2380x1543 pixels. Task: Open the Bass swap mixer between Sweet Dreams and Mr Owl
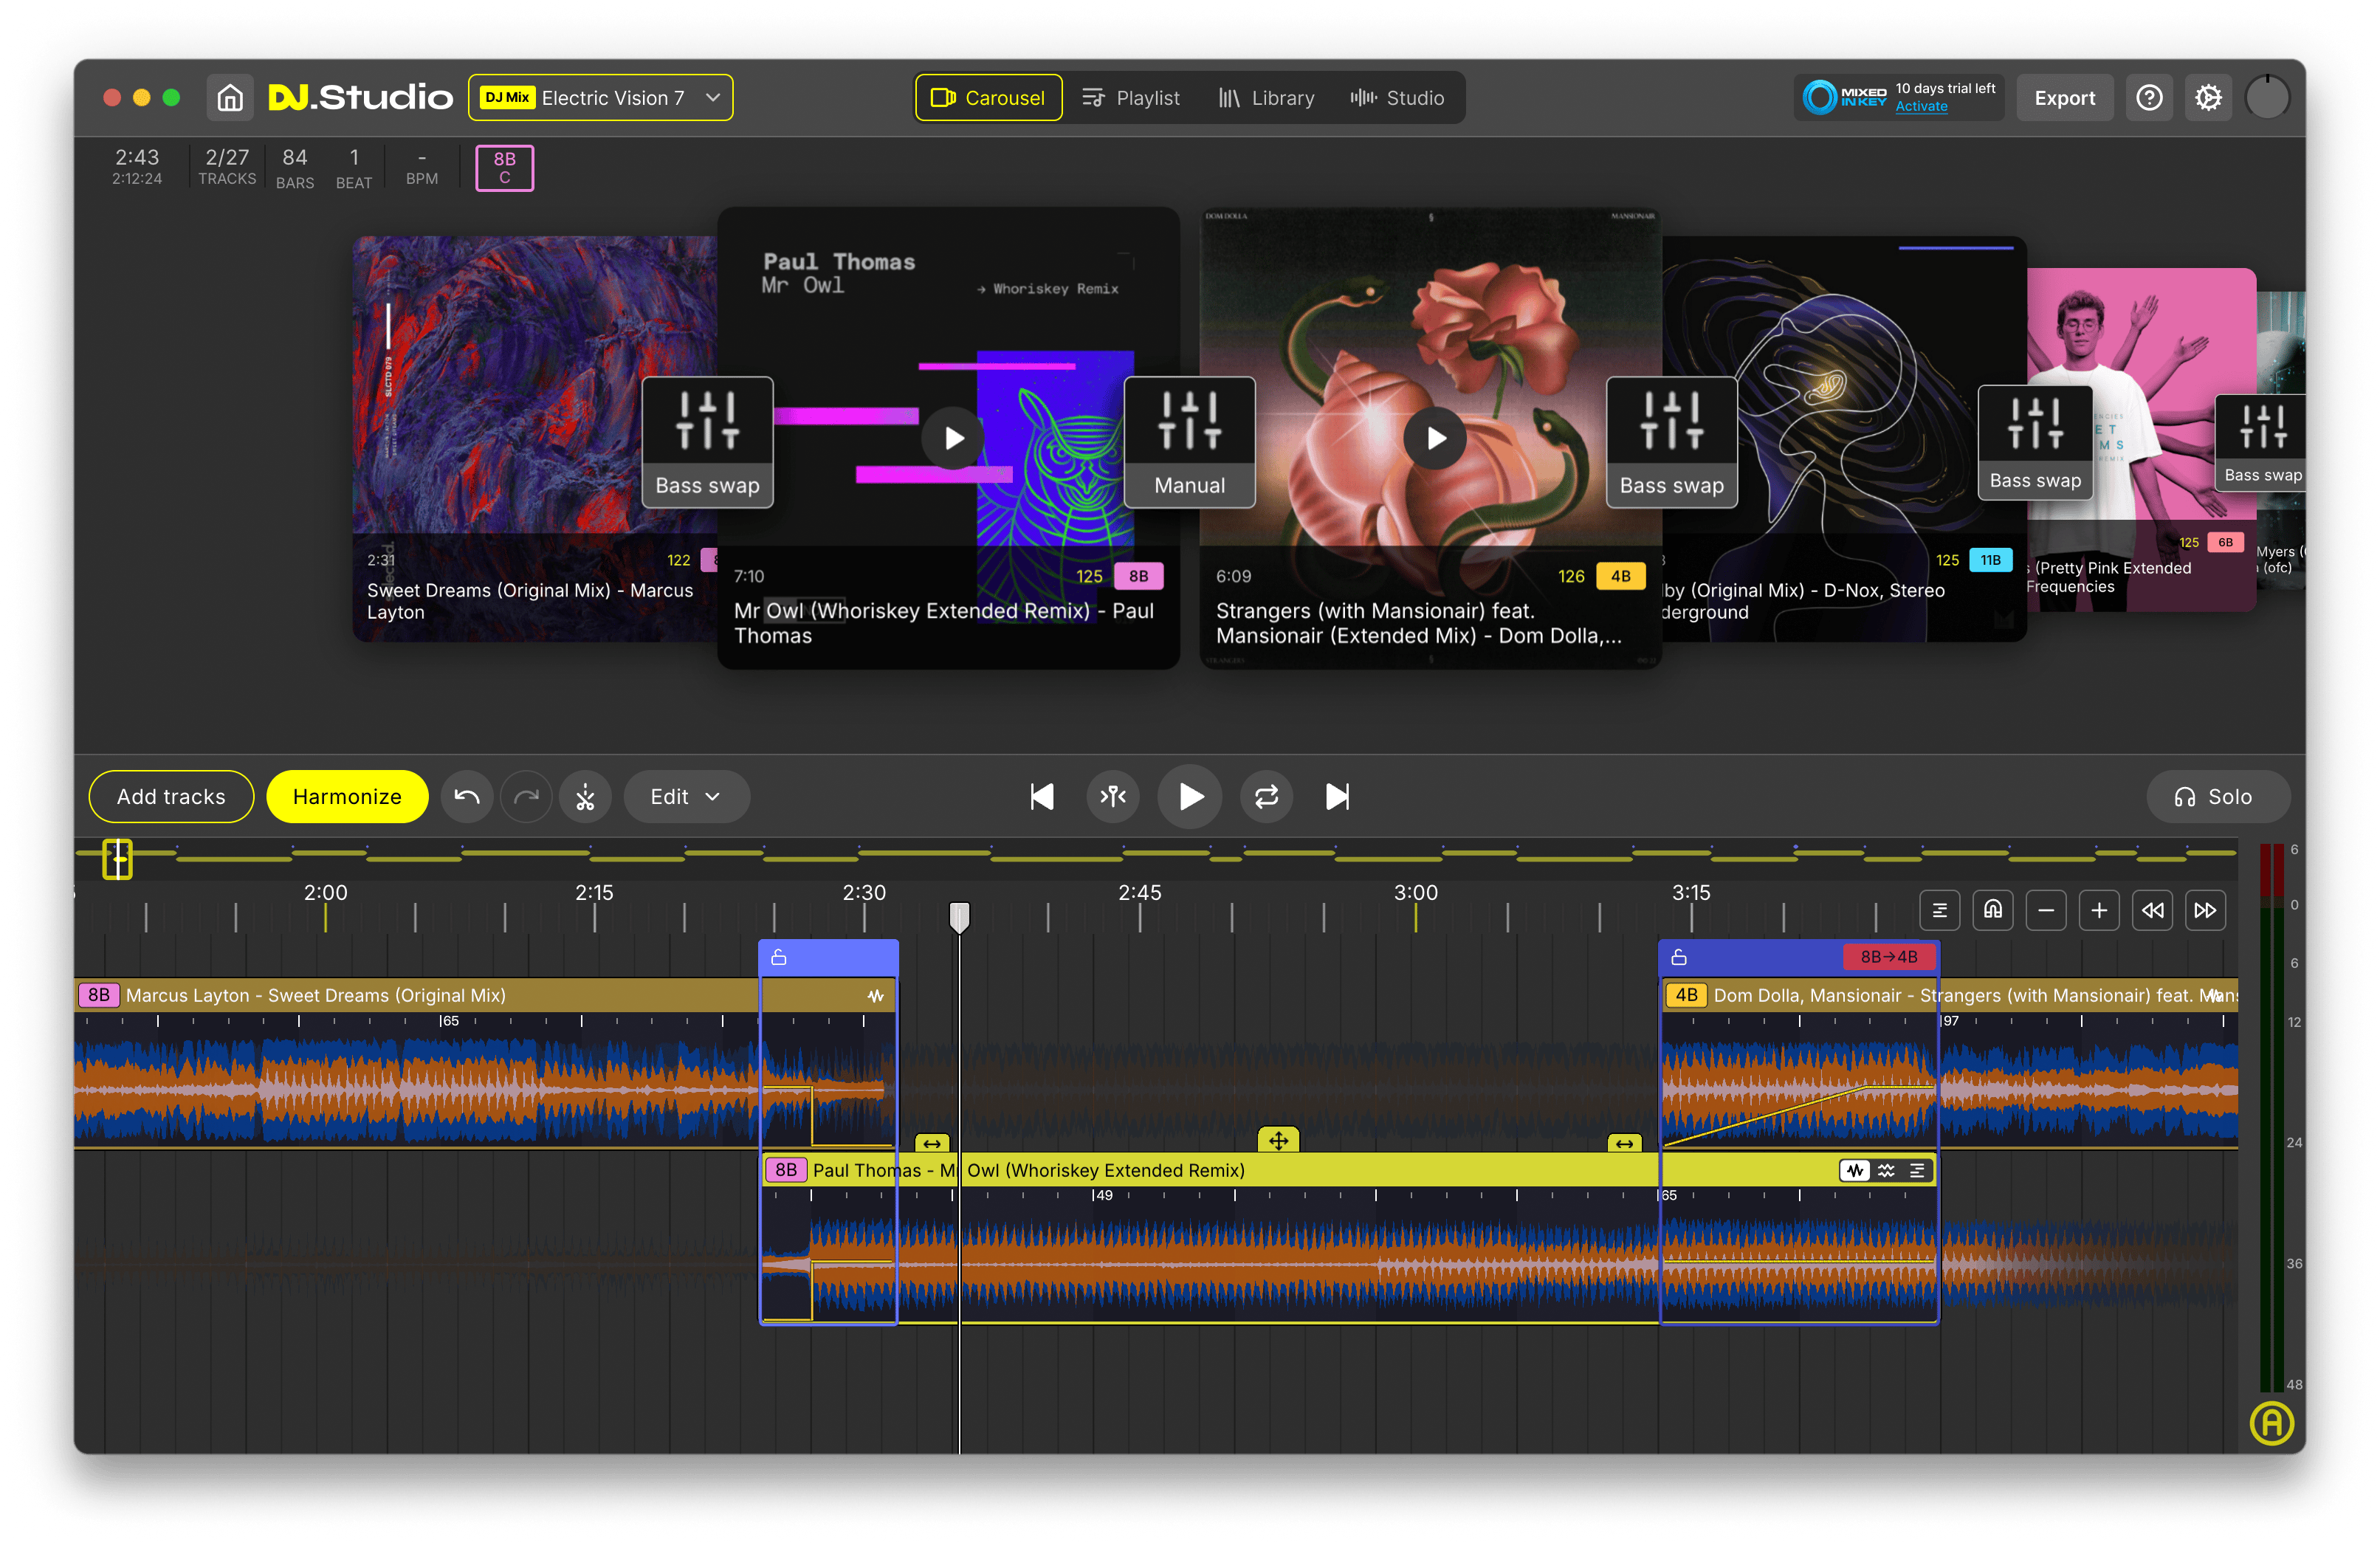pyautogui.click(x=707, y=442)
